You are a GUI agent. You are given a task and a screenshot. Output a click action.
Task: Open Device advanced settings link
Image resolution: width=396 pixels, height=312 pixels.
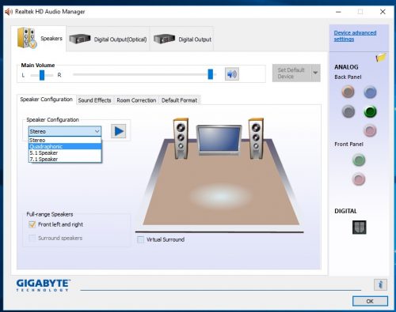click(355, 36)
